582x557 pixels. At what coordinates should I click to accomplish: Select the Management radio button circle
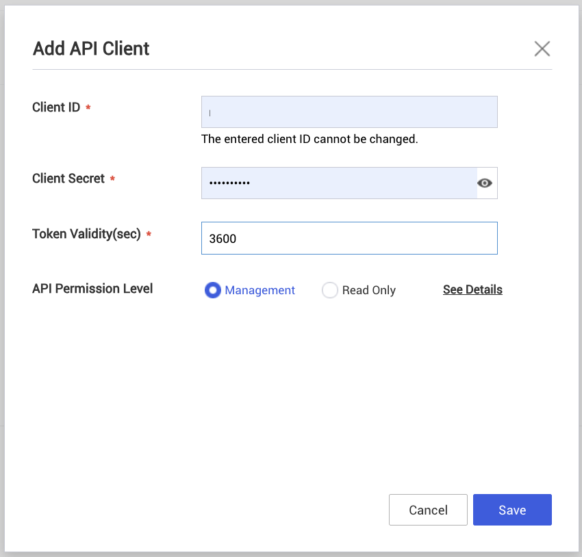(213, 290)
